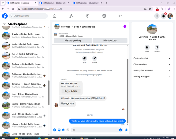The height and width of the screenshot is (139, 176).
Task: Open browser extensions puzzle icon
Action: [162, 9]
